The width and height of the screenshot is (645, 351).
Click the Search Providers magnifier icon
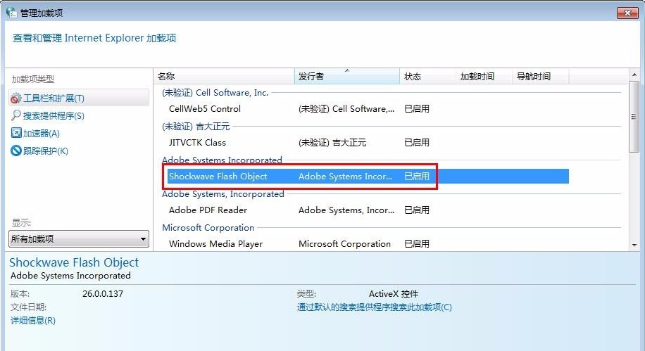click(15, 115)
